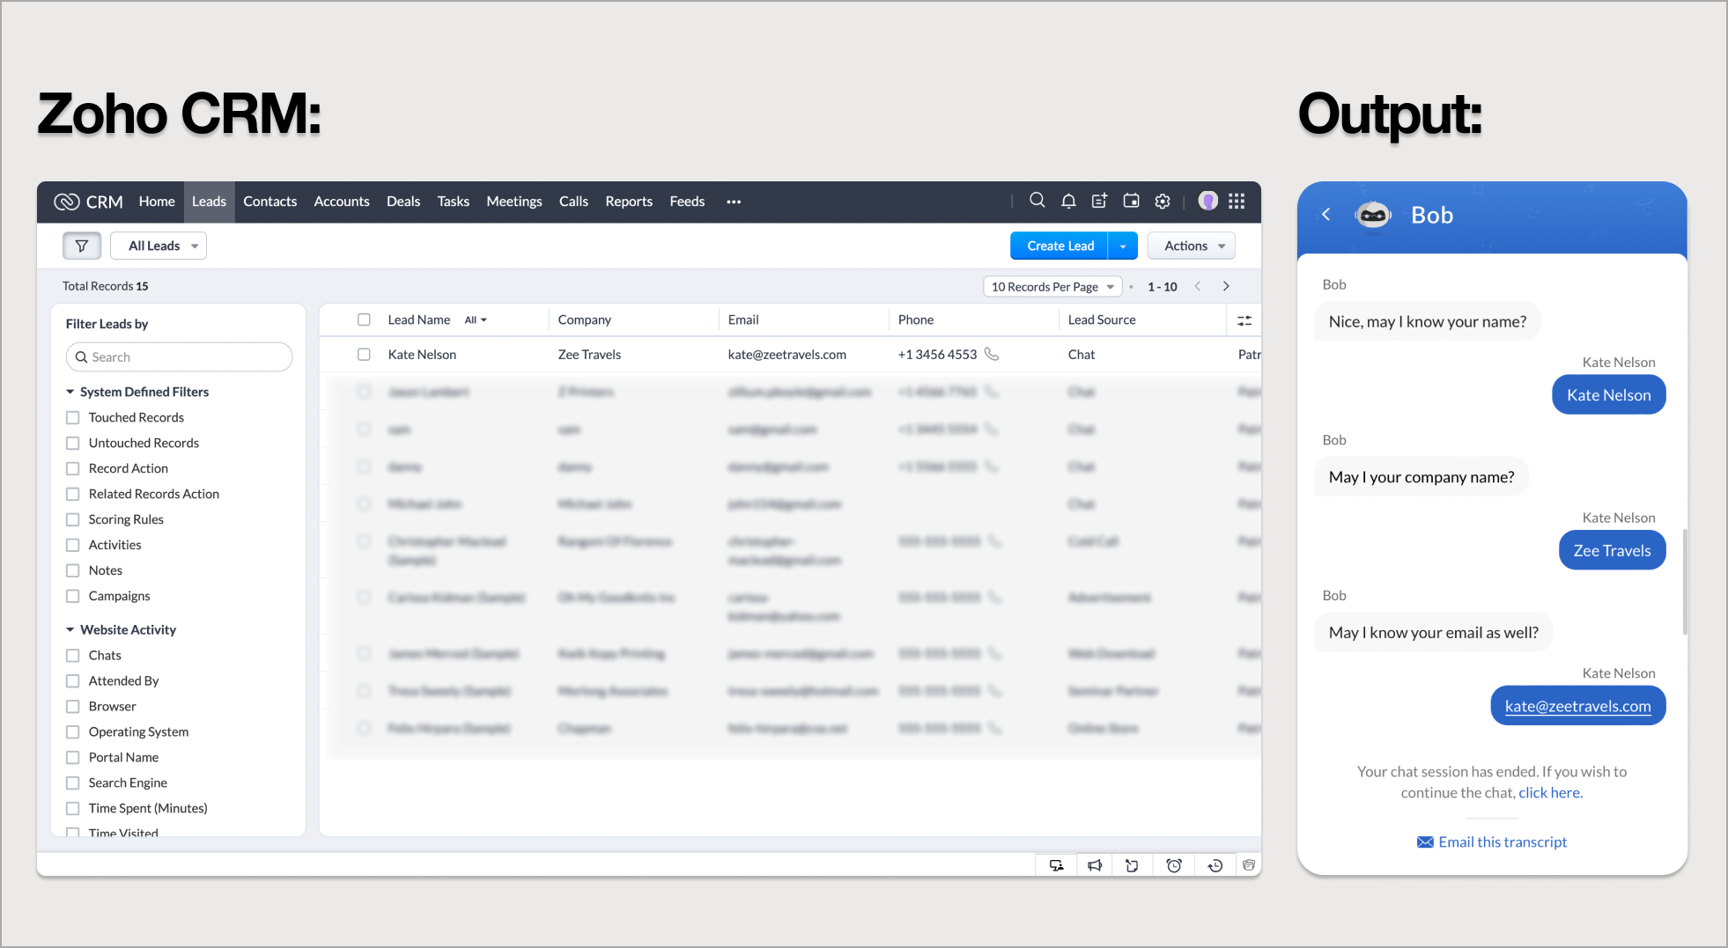Open recent items history icon
1728x948 pixels.
1215,865
